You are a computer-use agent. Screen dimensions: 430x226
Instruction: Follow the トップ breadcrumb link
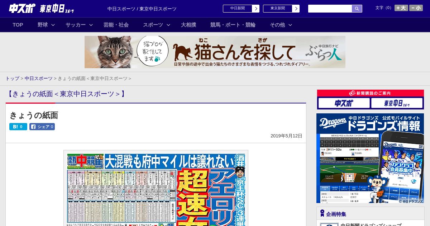tap(12, 78)
